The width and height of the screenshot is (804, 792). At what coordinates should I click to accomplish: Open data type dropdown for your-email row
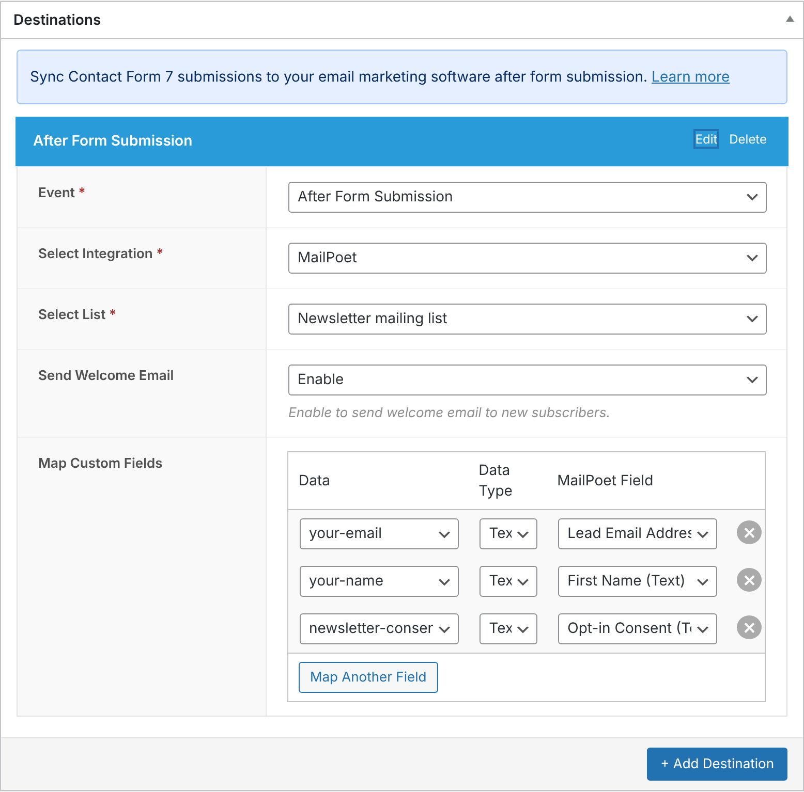pyautogui.click(x=508, y=533)
